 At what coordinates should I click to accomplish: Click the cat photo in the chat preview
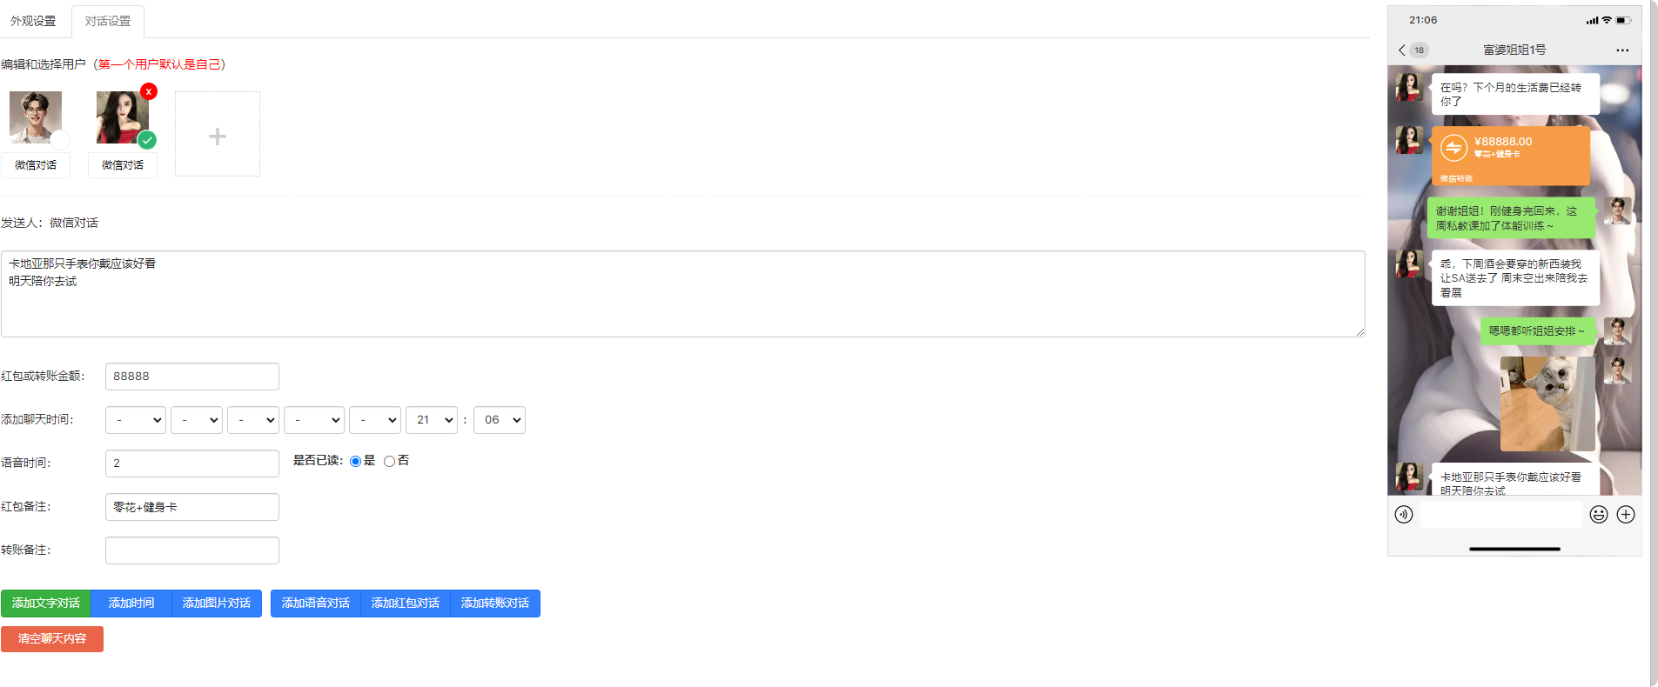[x=1547, y=403]
